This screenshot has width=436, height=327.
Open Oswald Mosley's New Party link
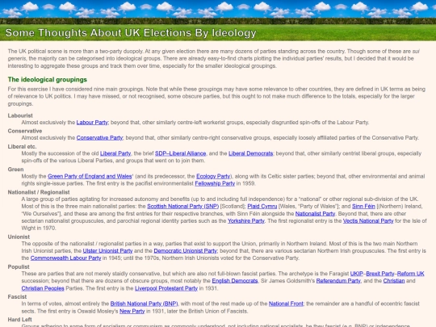tap(132, 311)
